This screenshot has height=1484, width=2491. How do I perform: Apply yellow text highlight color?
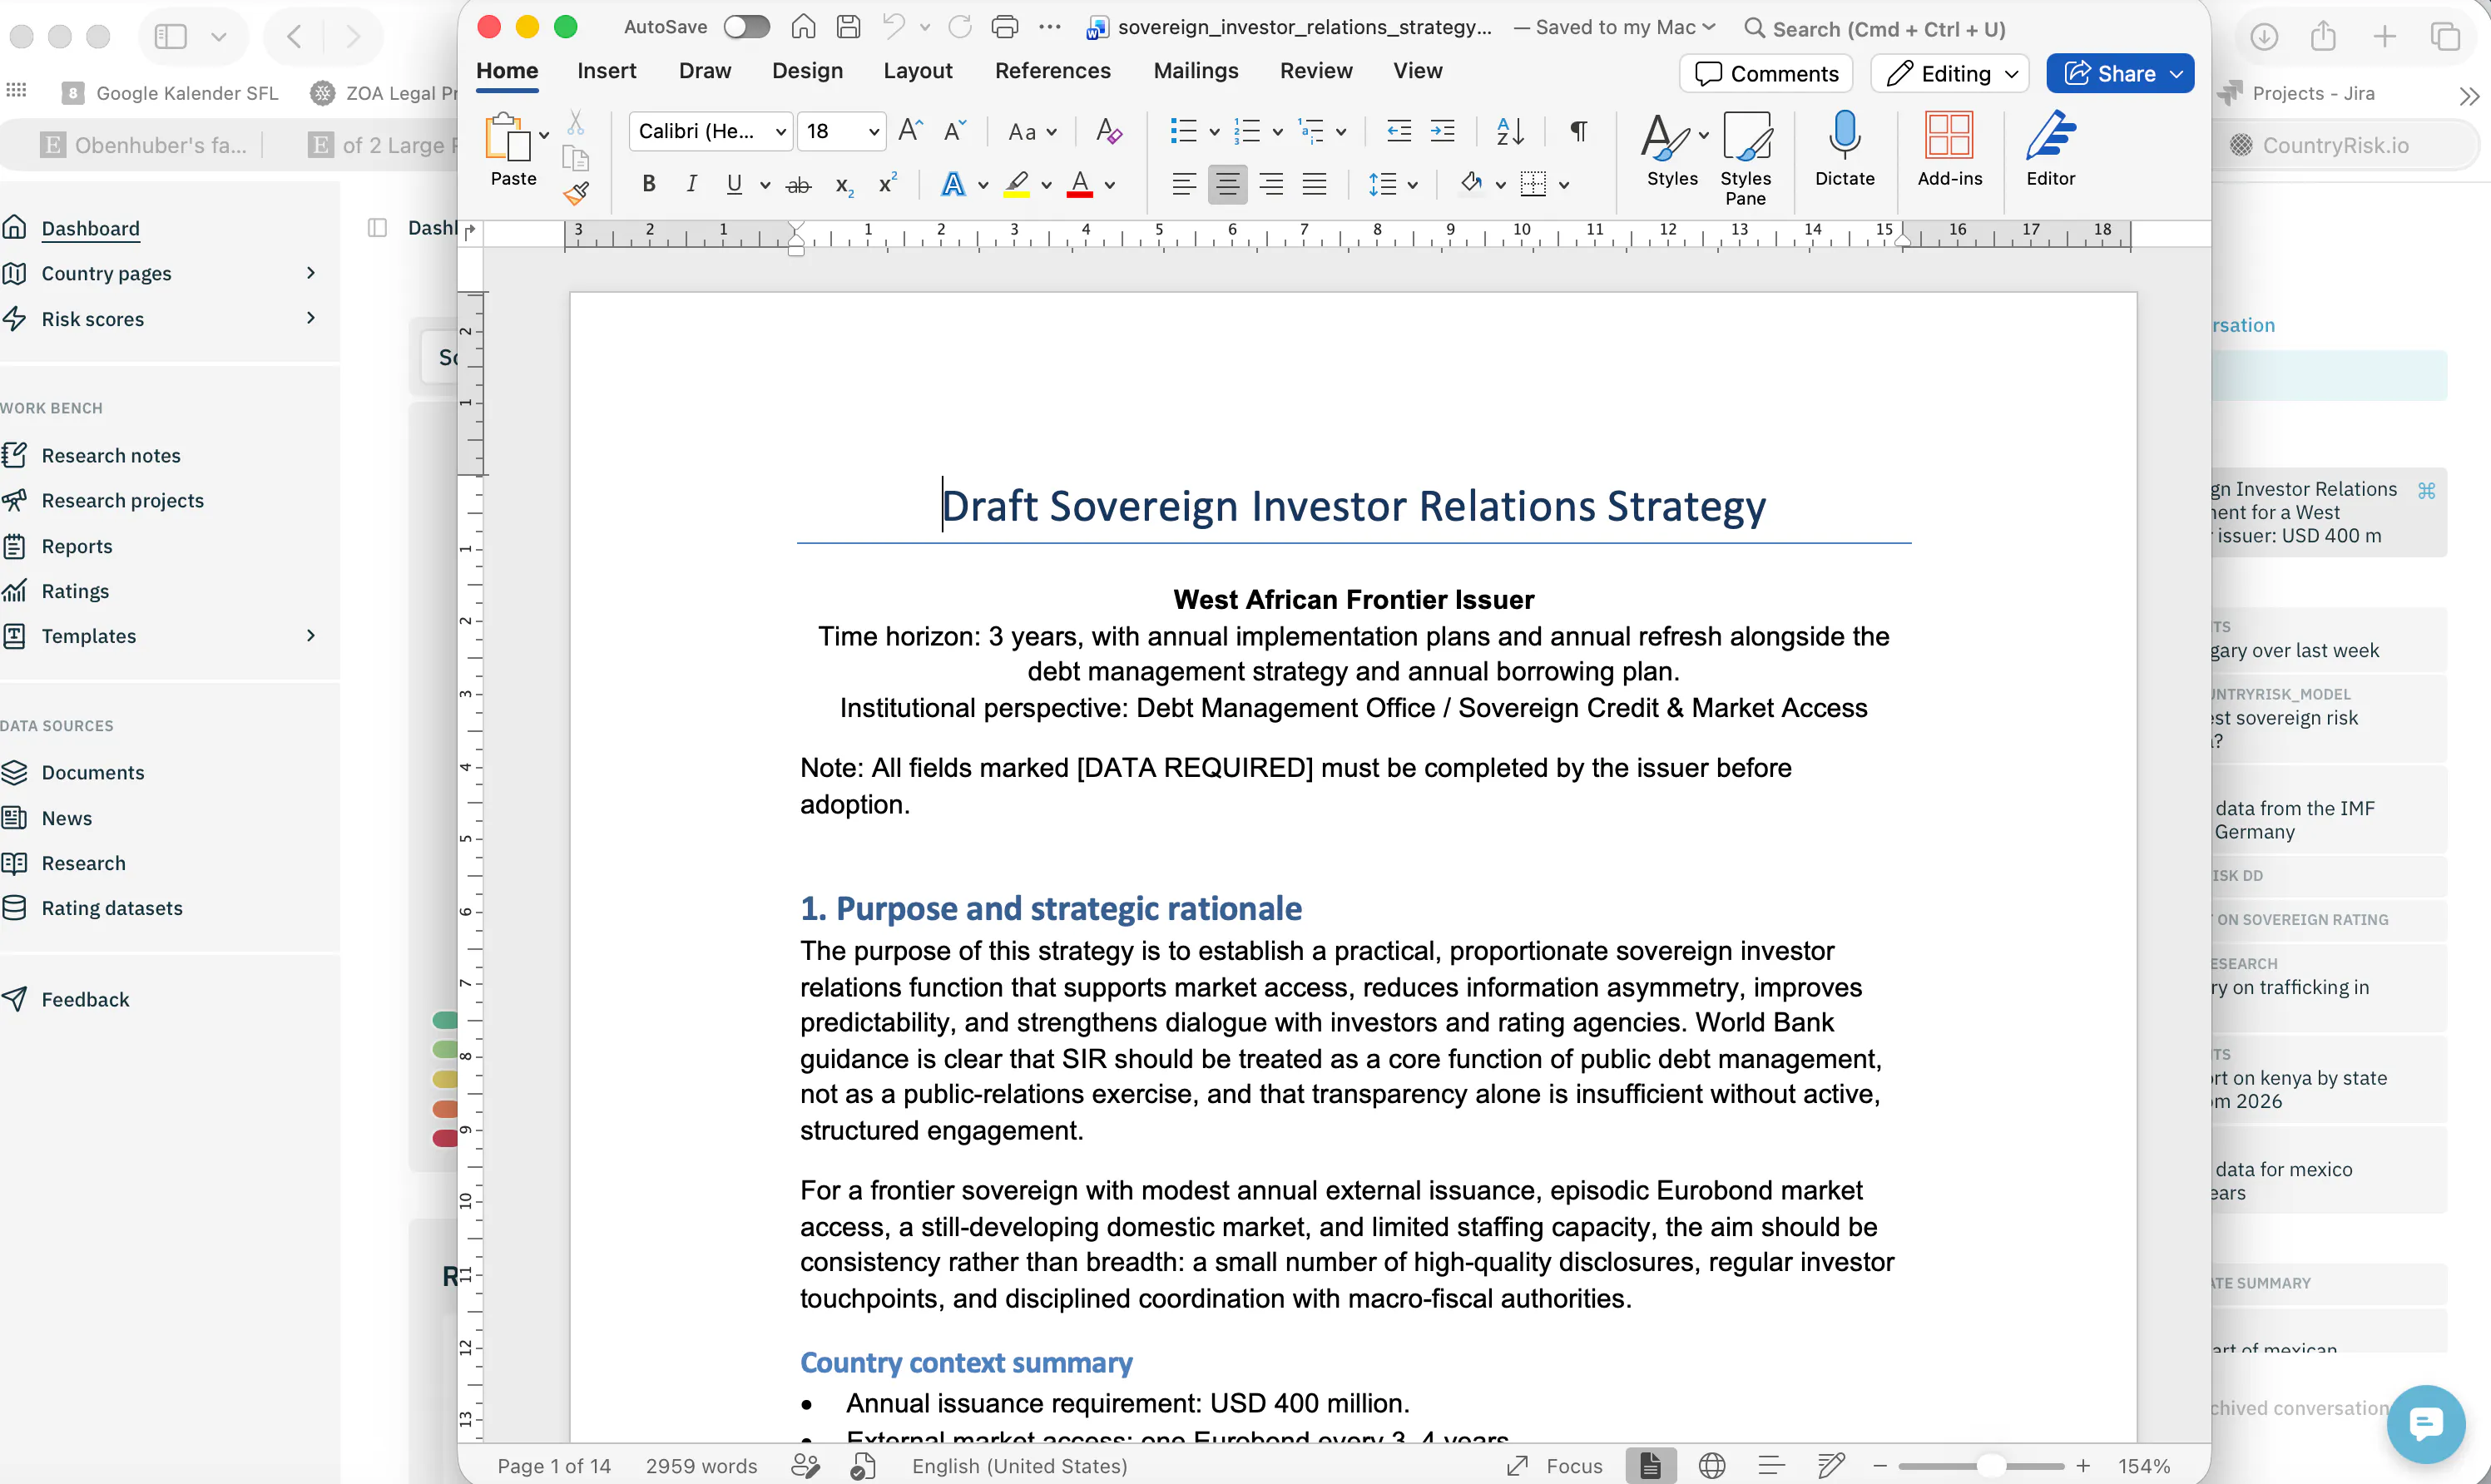pyautogui.click(x=1017, y=185)
